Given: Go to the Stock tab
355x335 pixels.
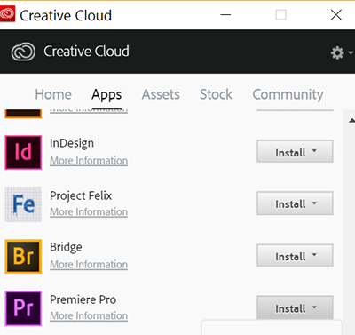Looking at the screenshot, I should point(216,94).
